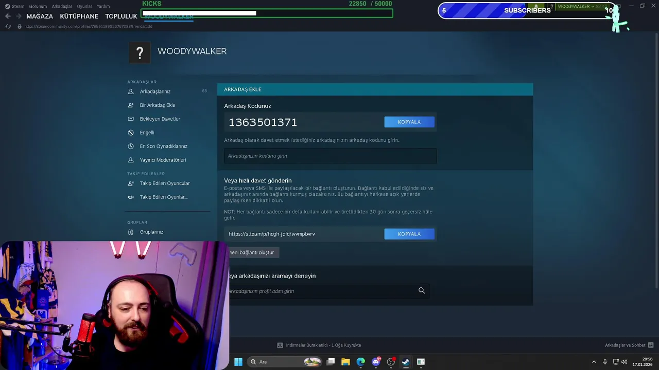Click the Takip Edilen Oyuncular icon
The height and width of the screenshot is (370, 659).
[x=130, y=183]
